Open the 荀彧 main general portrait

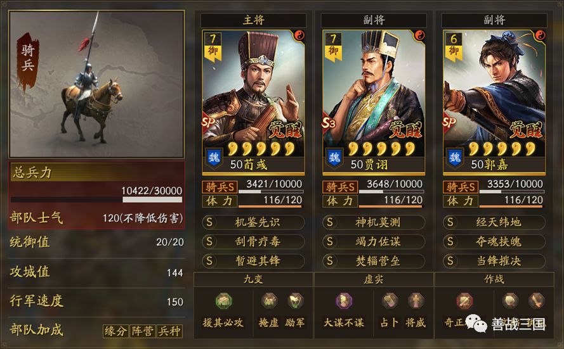point(254,103)
